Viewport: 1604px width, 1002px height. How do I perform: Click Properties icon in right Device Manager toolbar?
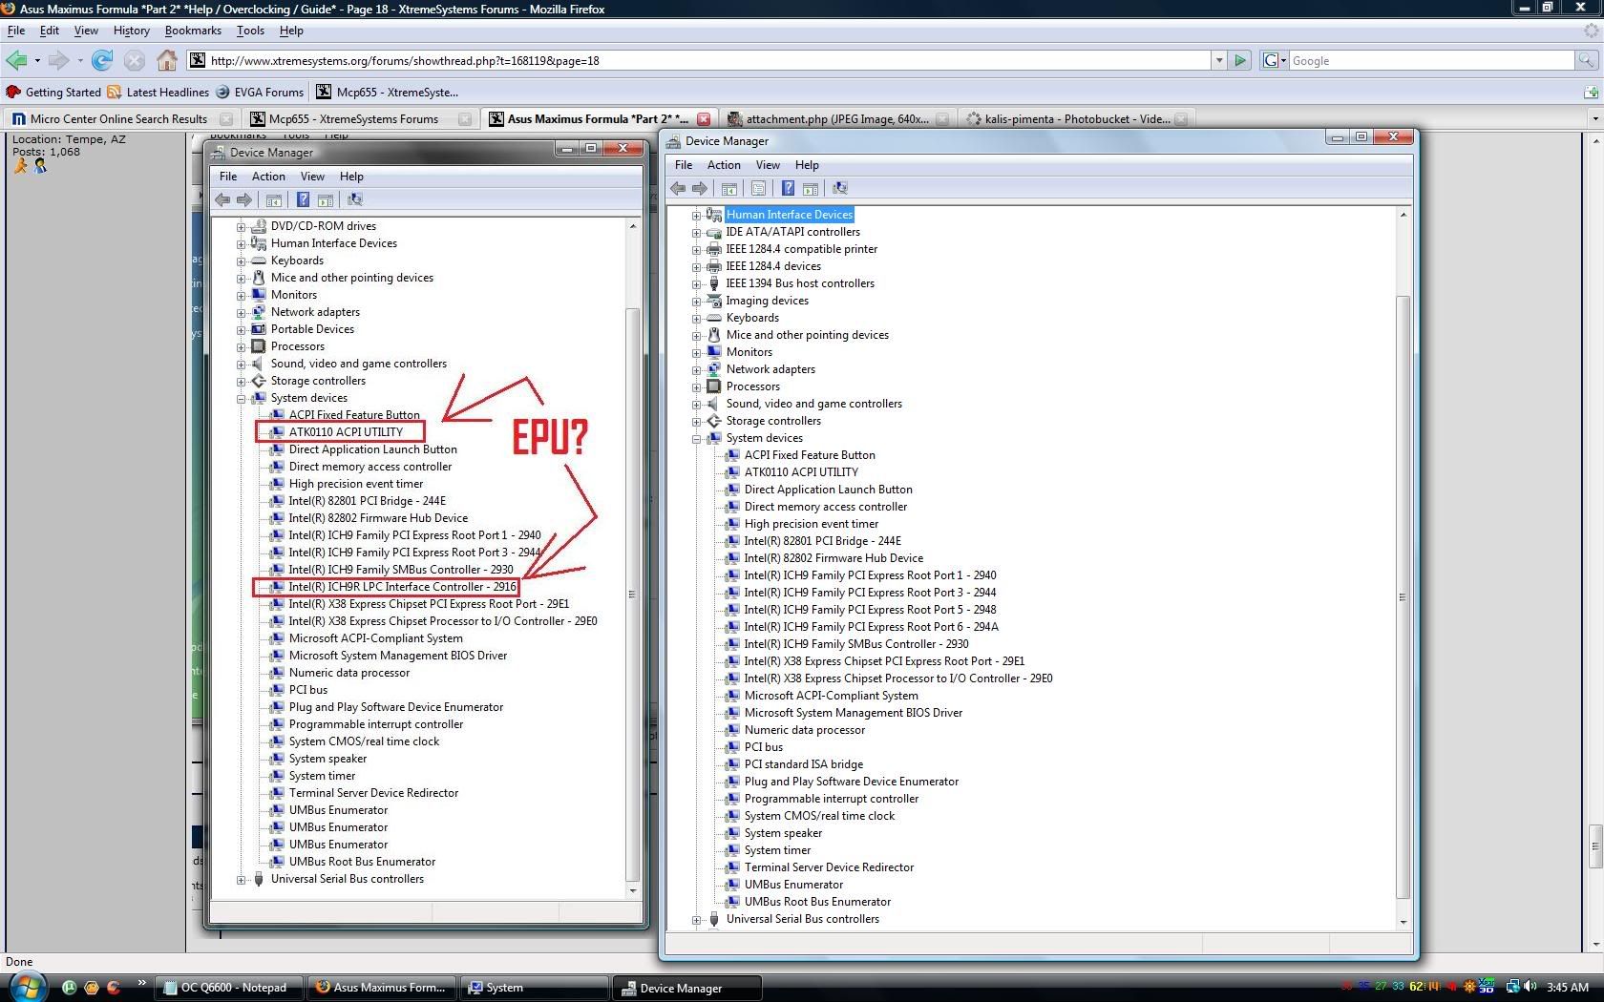[759, 188]
